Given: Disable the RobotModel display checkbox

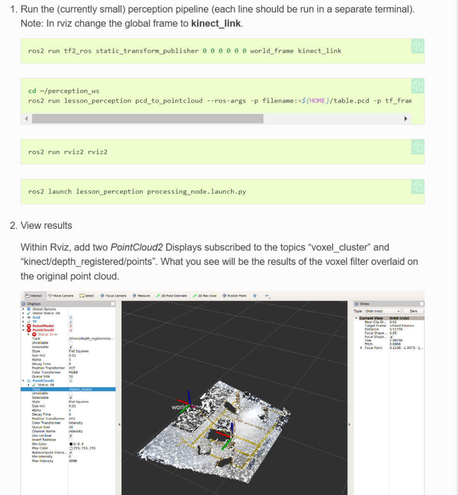Looking at the screenshot, I should 71,326.
